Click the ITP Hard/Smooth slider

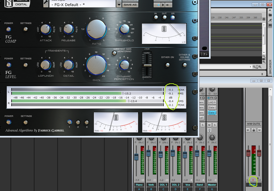point(147,65)
